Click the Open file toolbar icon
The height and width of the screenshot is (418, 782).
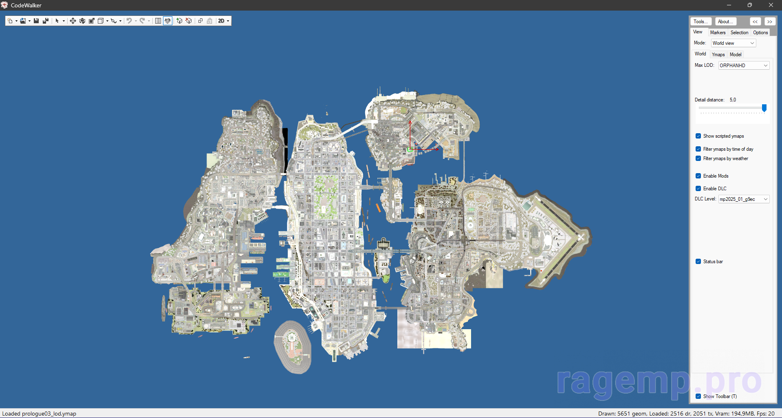23,21
